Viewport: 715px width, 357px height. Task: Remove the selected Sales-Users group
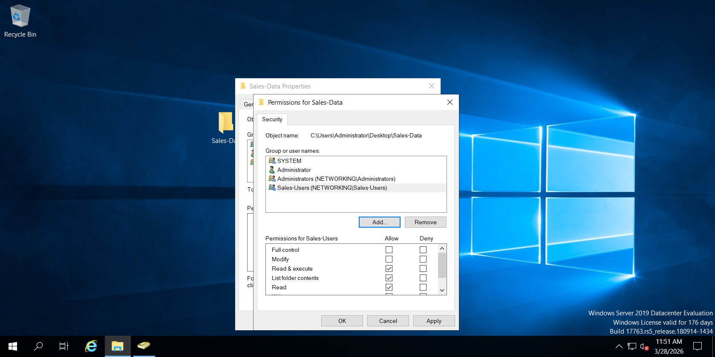[x=425, y=222]
